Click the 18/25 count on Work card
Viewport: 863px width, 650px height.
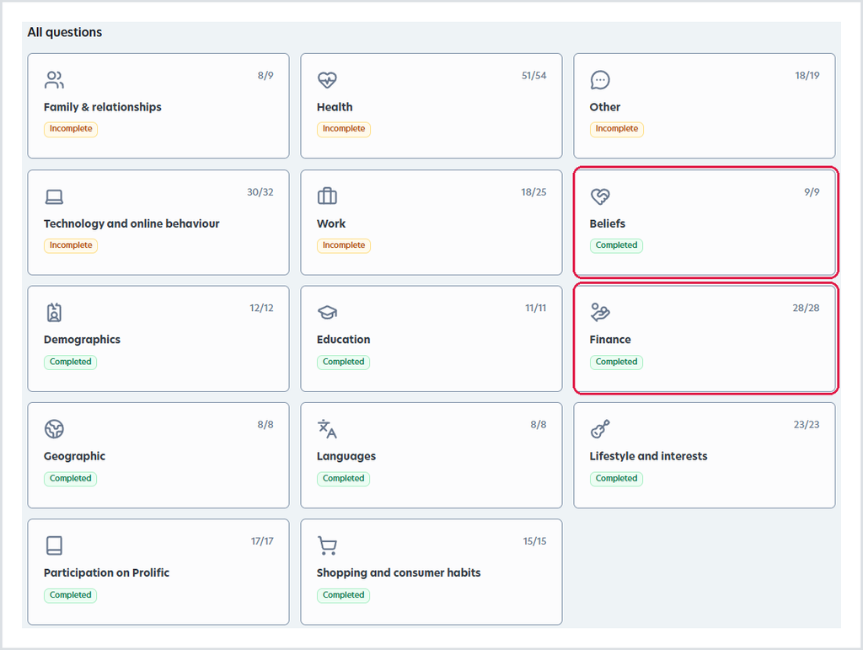[533, 192]
